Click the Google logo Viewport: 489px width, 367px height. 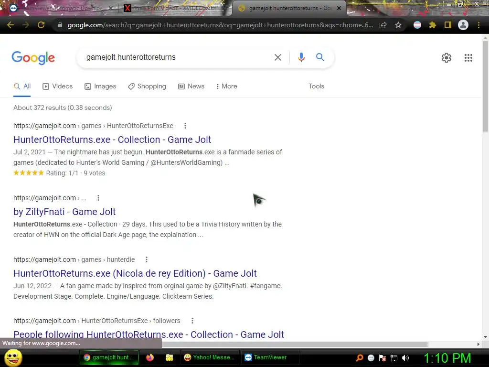tap(33, 58)
